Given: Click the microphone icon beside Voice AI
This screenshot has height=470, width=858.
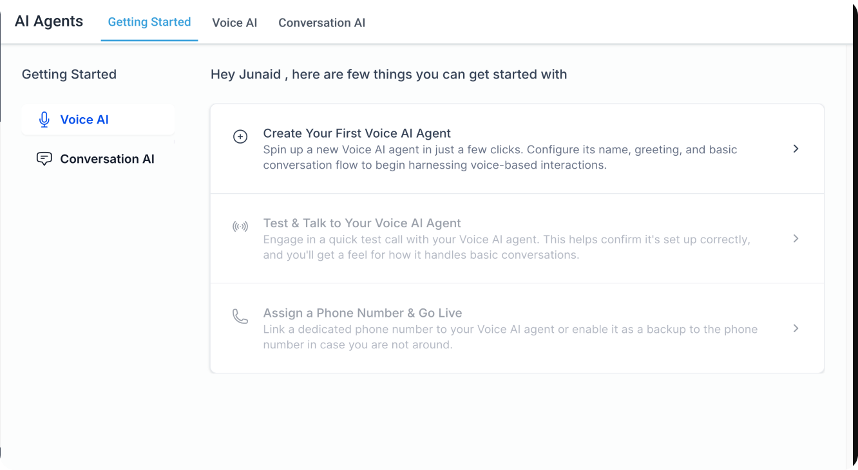Looking at the screenshot, I should (x=44, y=120).
